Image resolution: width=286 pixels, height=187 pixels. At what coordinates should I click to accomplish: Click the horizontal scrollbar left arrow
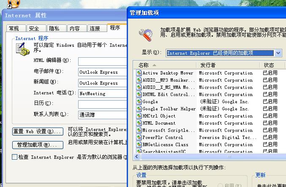coord(137,157)
